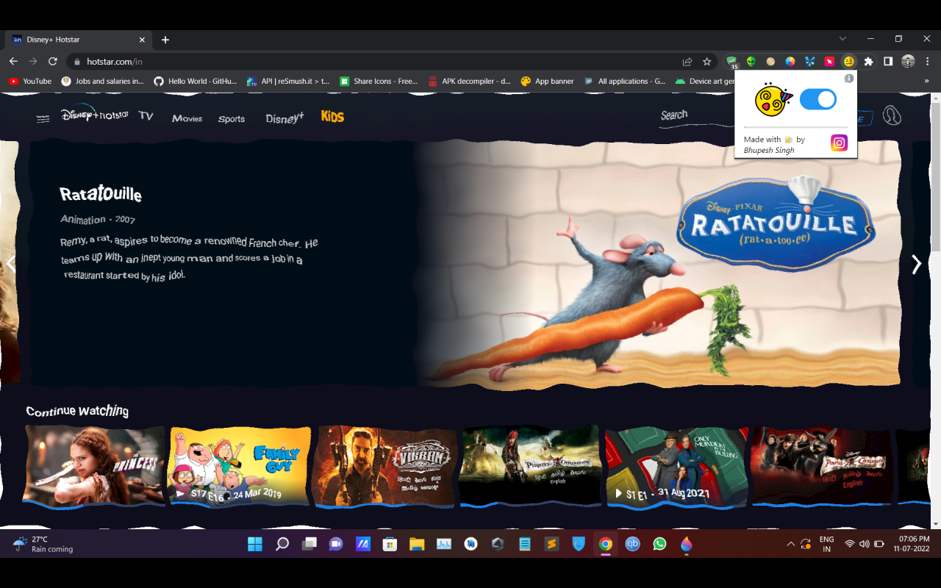Open the Hotstar hamburger menu
Image resolution: width=941 pixels, height=588 pixels.
click(43, 118)
